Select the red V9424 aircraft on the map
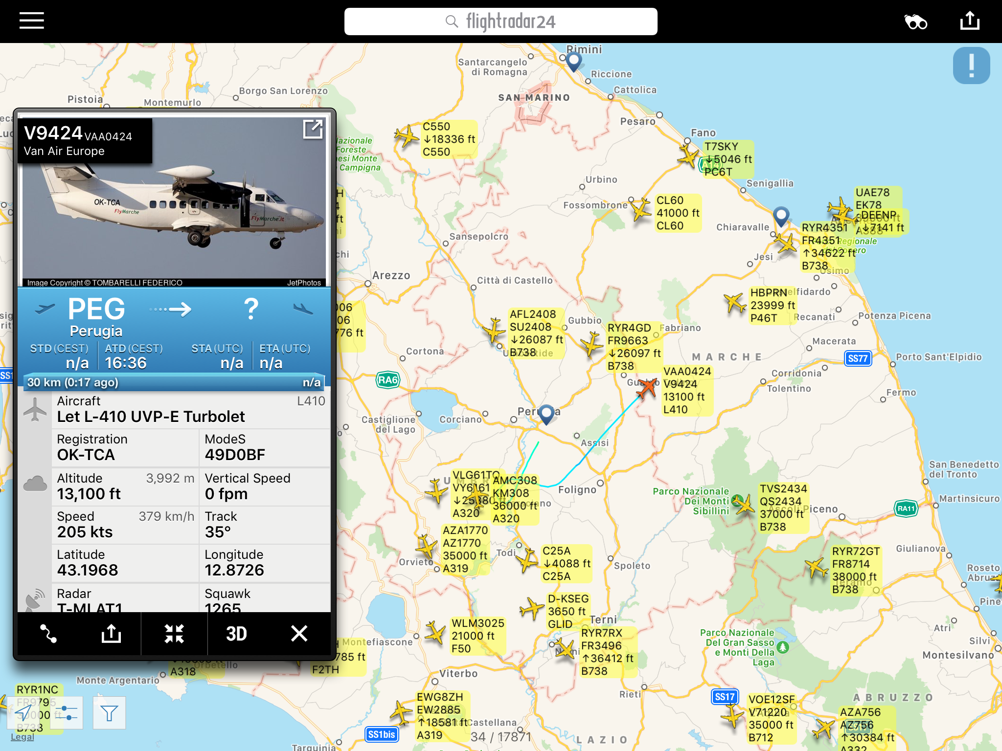The width and height of the screenshot is (1002, 751). 648,388
